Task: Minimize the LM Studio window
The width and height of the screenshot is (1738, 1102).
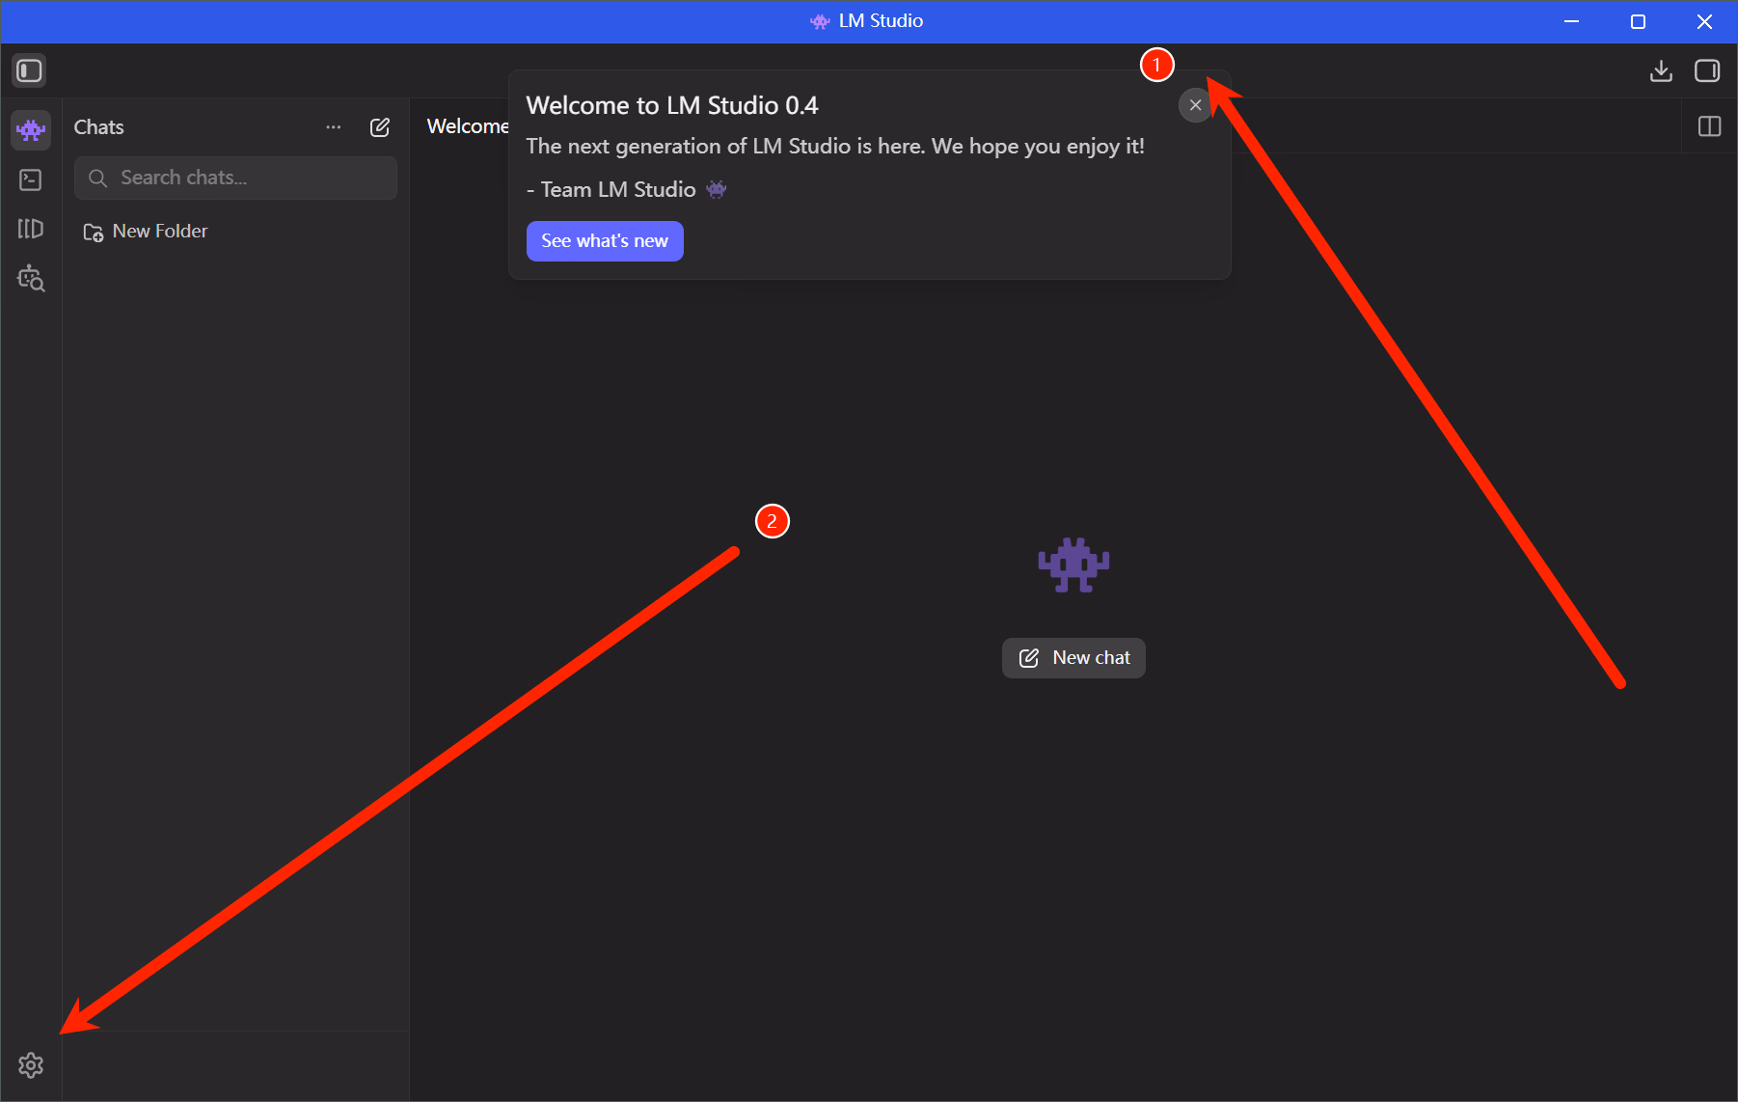Action: coord(1571,21)
